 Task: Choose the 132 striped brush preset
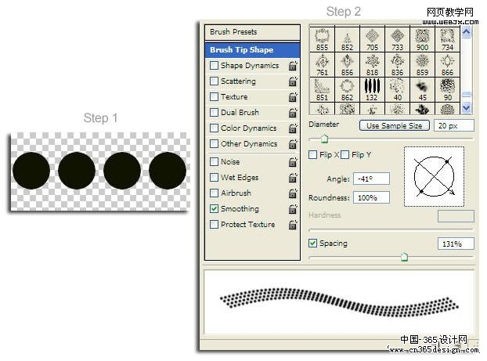[372, 89]
